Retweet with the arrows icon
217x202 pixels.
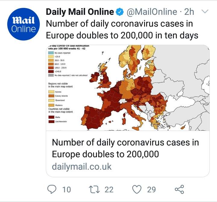[x=94, y=190]
